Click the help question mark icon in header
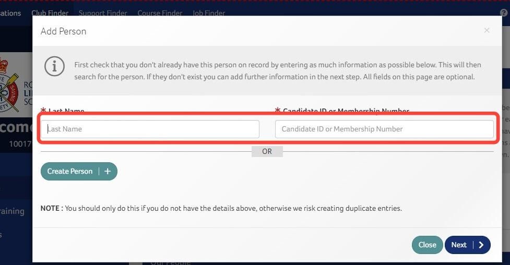The image size is (510, 265). tap(504, 13)
